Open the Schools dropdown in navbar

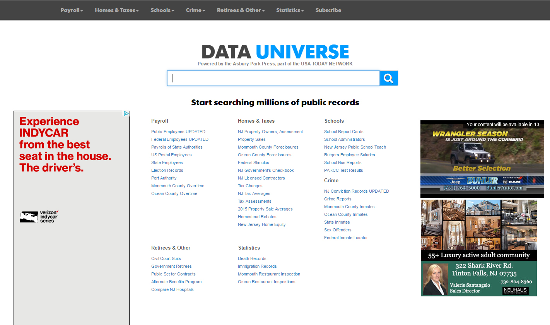click(162, 10)
